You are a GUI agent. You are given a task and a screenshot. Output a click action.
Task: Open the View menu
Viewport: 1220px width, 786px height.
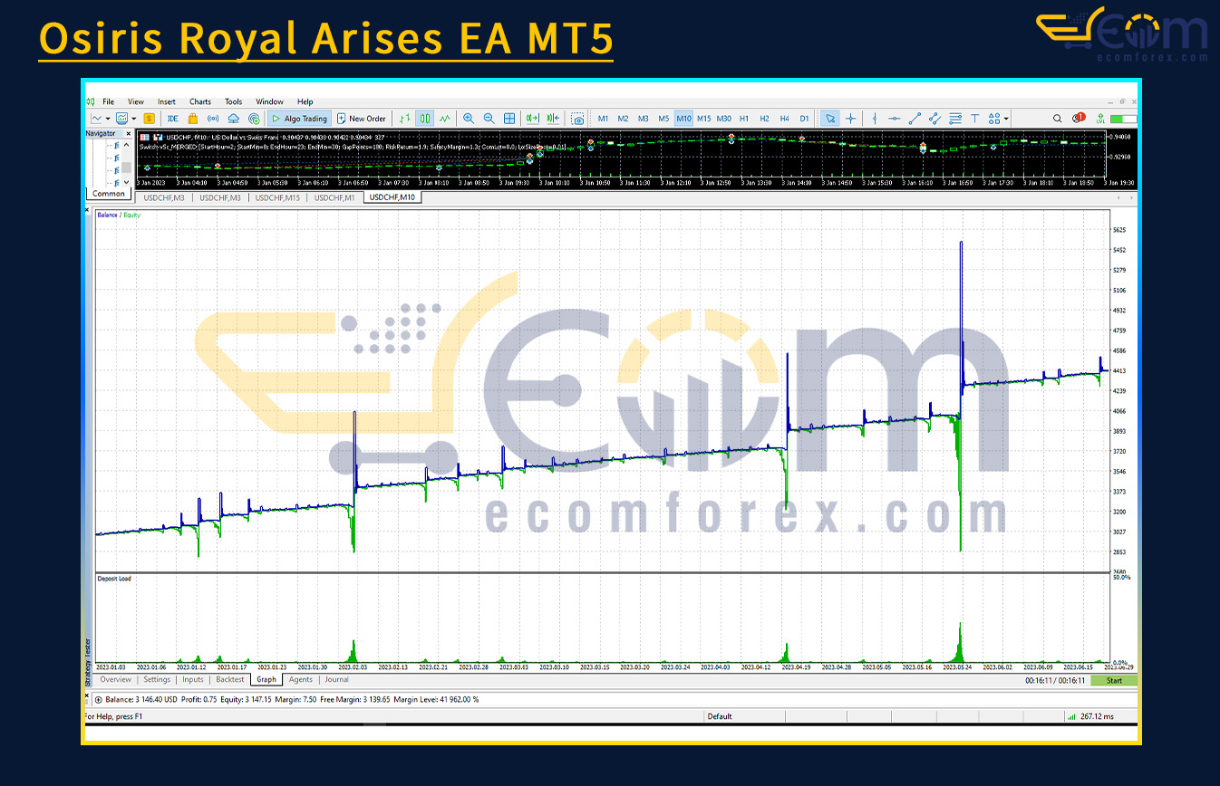(136, 101)
